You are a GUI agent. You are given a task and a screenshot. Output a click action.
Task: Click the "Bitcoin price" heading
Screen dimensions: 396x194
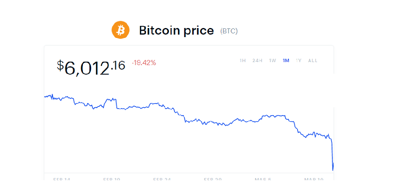(x=176, y=31)
